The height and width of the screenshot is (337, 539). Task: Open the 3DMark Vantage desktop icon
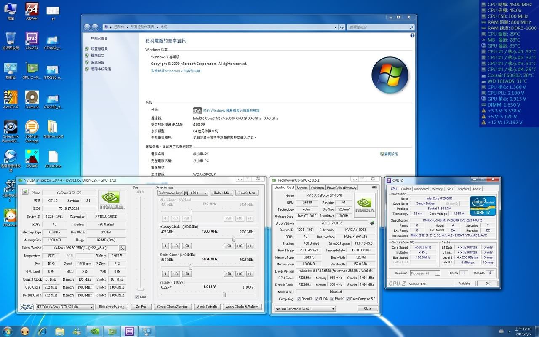[x=32, y=127]
